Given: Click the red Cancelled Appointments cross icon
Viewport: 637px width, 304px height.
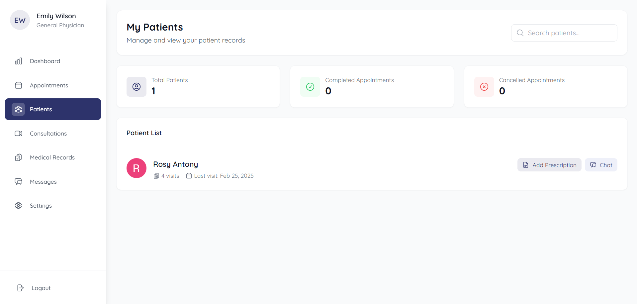Looking at the screenshot, I should pos(484,87).
